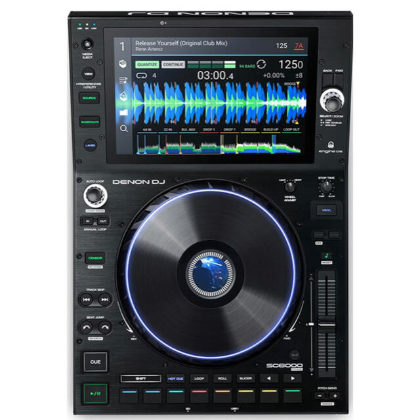Tap the round Slip button below the jog wheel
Viewport: 420px width, 420px height.
point(295,354)
